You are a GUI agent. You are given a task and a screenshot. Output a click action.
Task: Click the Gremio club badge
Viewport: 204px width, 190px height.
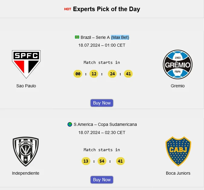click(x=178, y=64)
